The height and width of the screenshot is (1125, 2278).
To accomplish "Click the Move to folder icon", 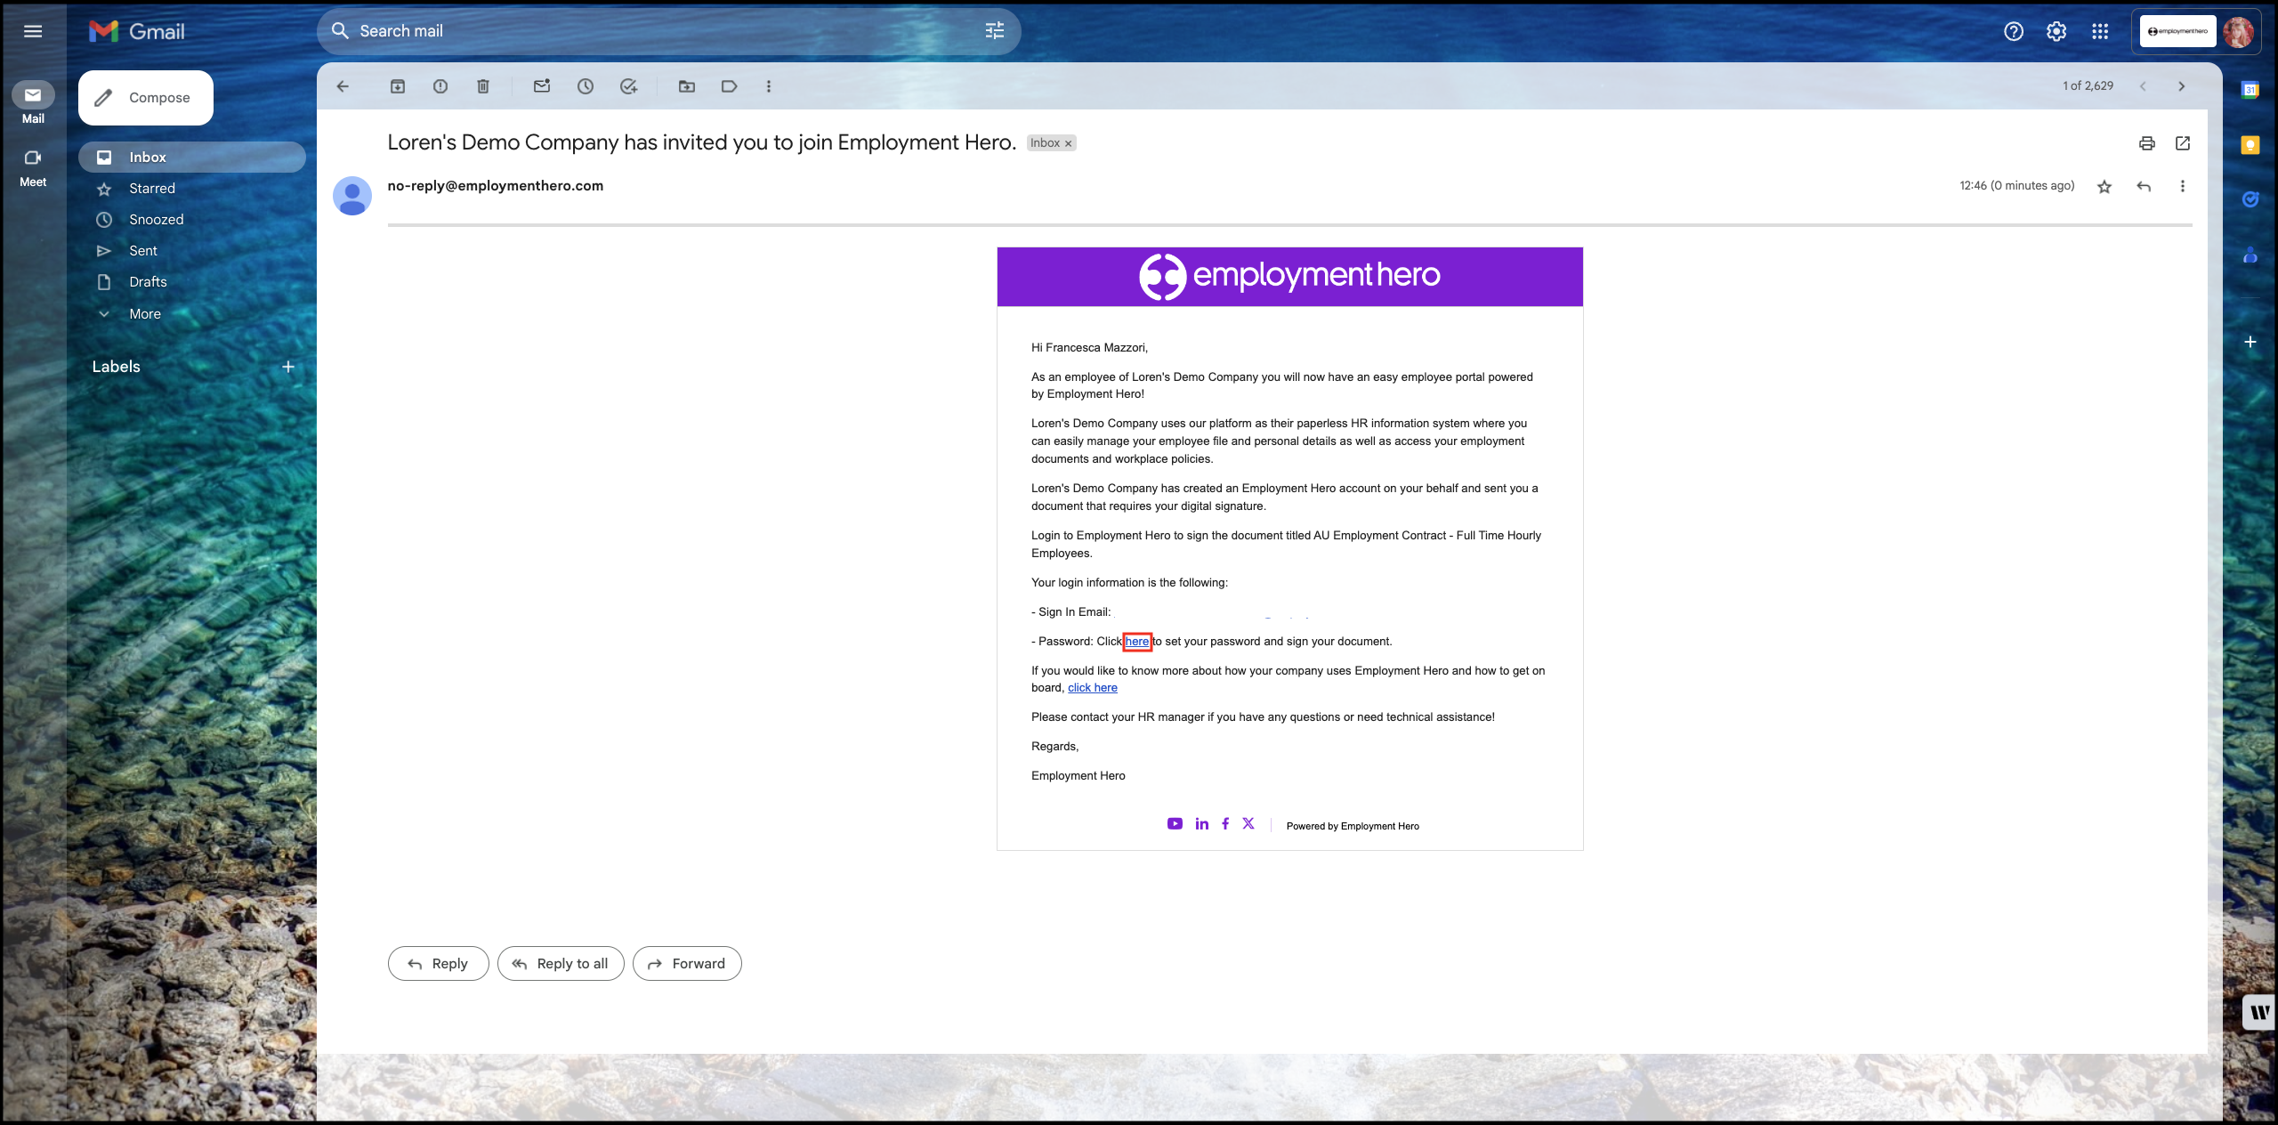I will 687,86.
